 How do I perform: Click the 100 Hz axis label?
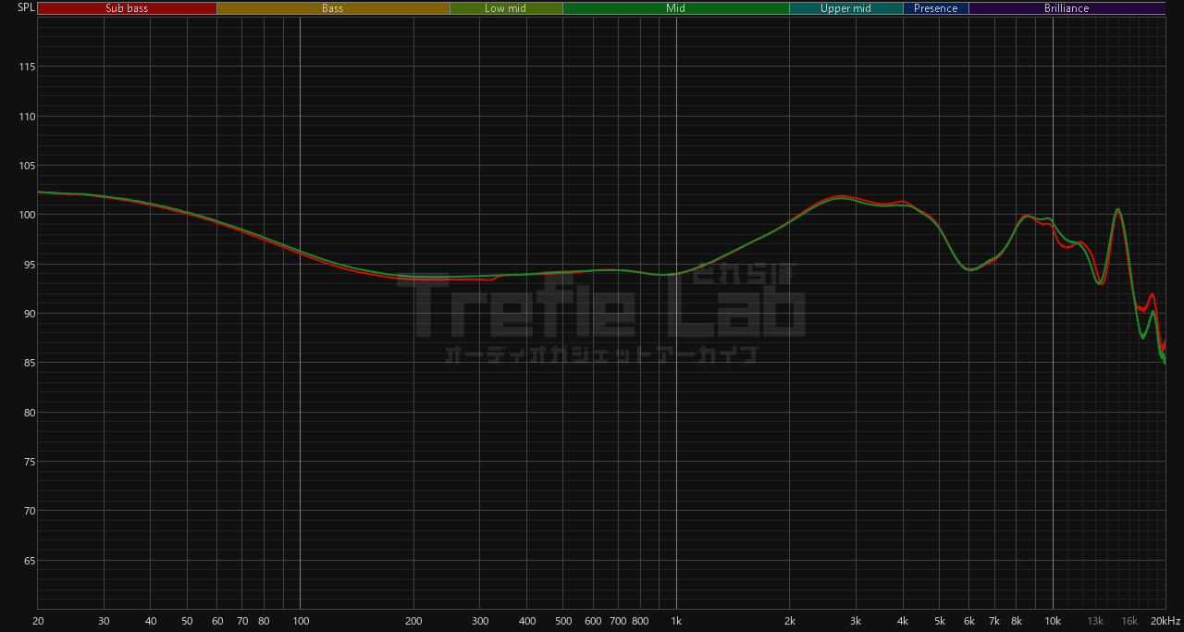point(300,621)
